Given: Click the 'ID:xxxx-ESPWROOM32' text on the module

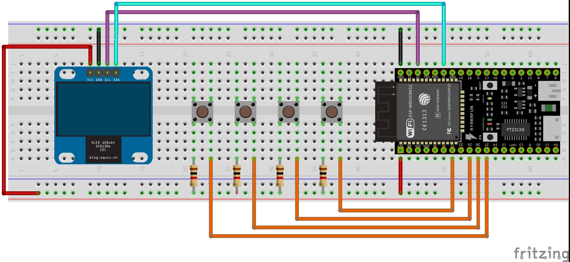Looking at the screenshot, I should pyautogui.click(x=449, y=105).
